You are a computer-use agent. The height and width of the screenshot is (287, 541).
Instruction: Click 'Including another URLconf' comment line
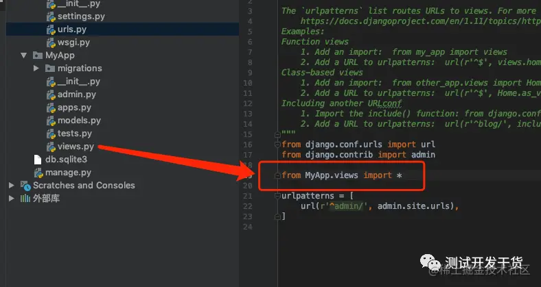coord(342,103)
